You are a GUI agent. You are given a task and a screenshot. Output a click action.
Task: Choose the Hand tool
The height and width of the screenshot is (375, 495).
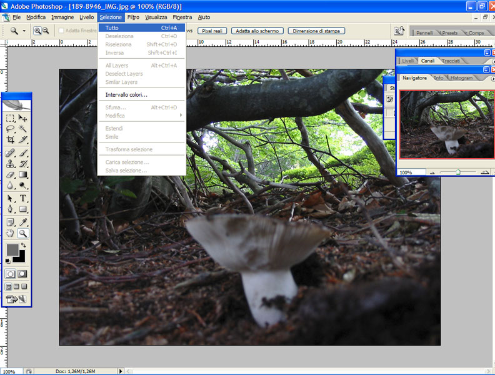[11, 233]
